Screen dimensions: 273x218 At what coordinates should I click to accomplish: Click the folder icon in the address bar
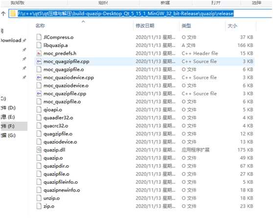pos(13,14)
